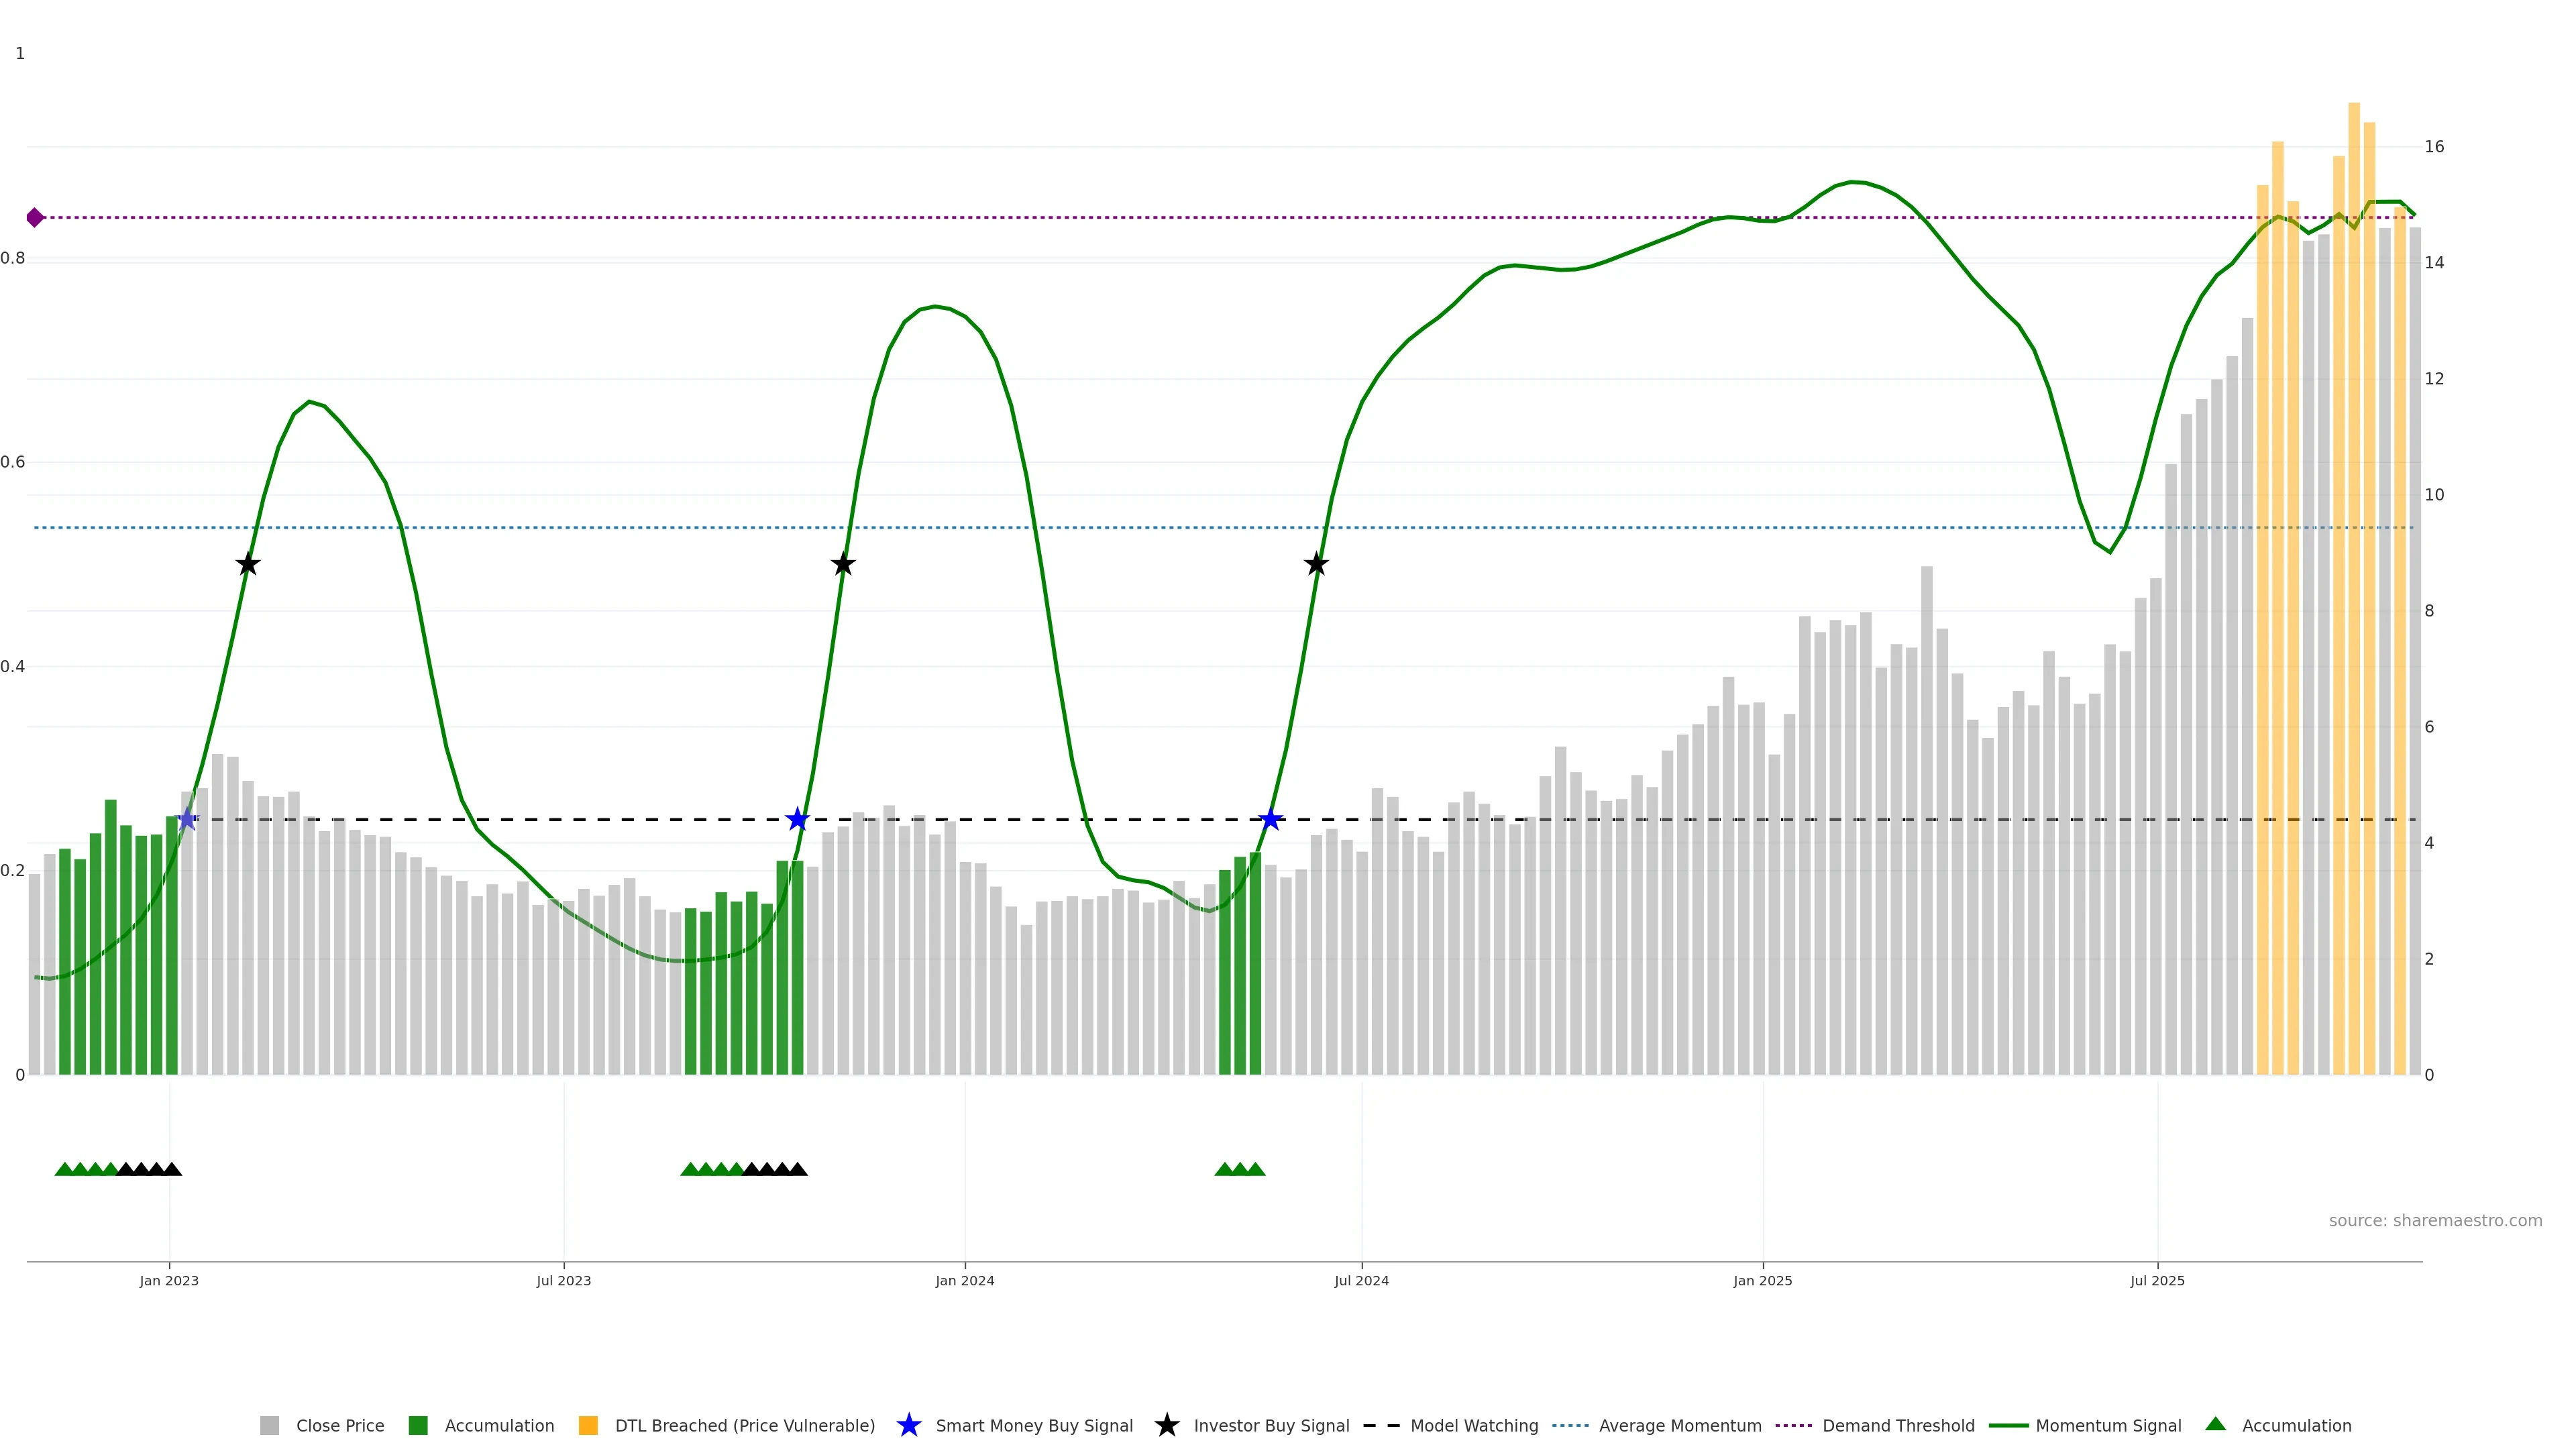This screenshot has height=1449, width=2576.
Task: Click black star on chart after Jan 2023
Action: (x=248, y=564)
